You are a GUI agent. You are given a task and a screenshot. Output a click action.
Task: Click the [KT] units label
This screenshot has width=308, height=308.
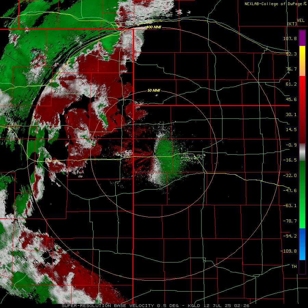(292, 24)
